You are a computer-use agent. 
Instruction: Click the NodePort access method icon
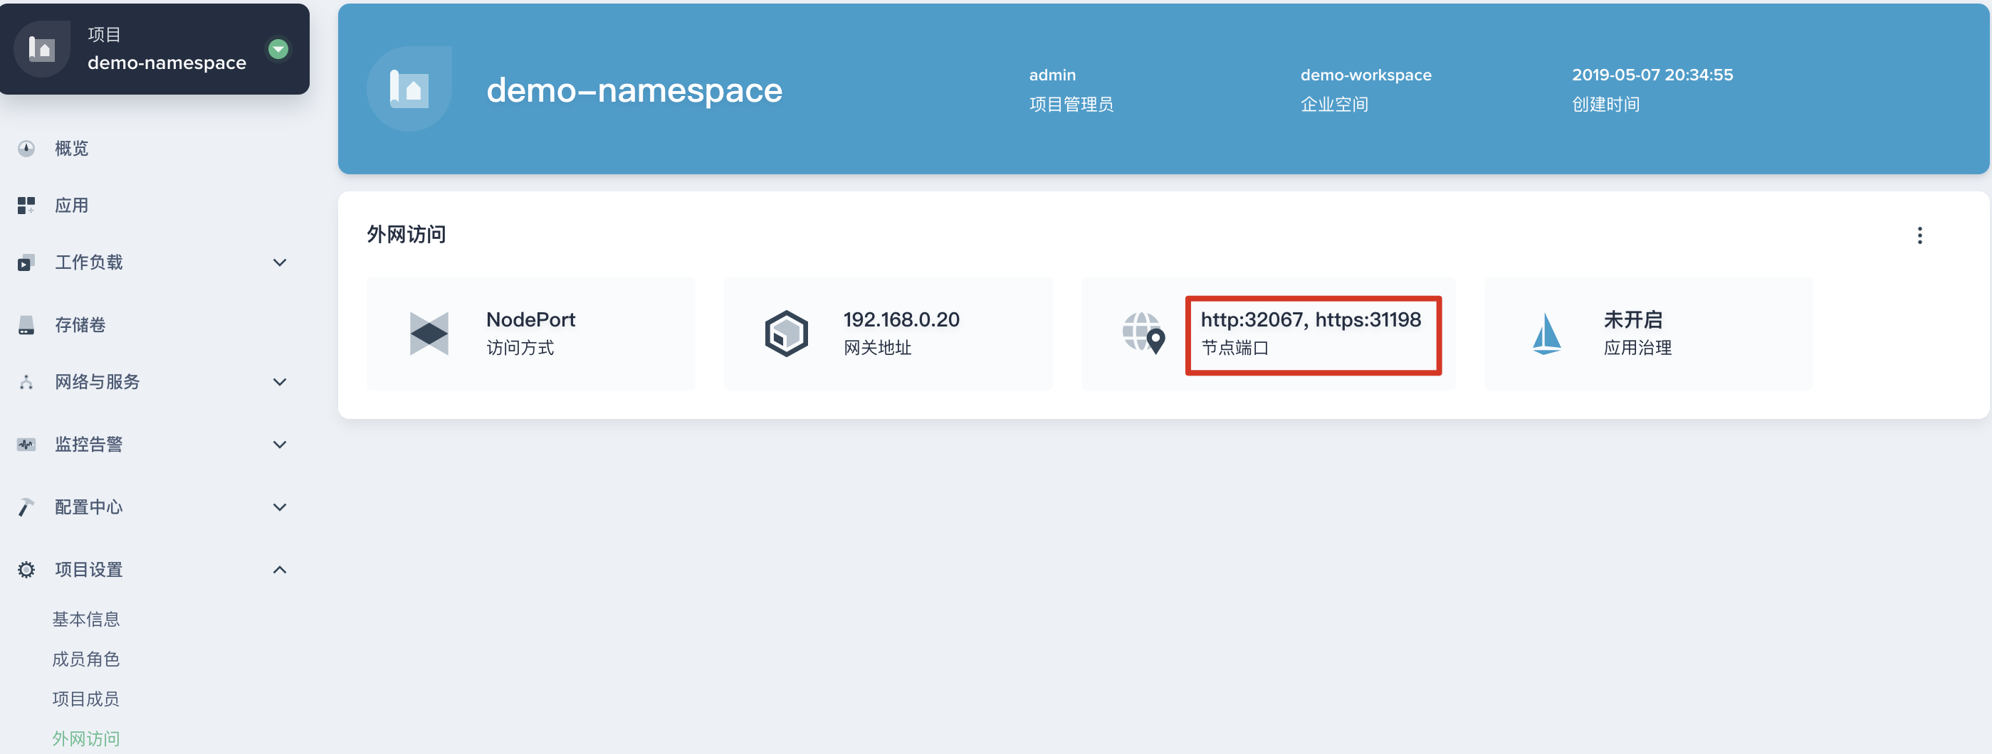[429, 334]
